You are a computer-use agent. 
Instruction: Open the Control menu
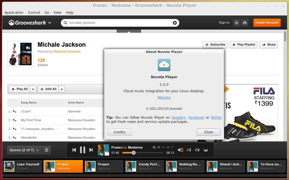(x=34, y=12)
